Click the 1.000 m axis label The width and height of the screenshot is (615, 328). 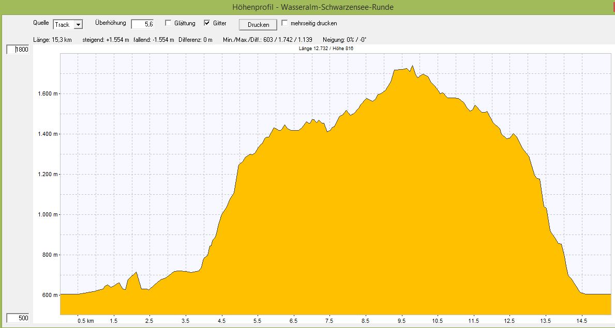tap(48, 214)
